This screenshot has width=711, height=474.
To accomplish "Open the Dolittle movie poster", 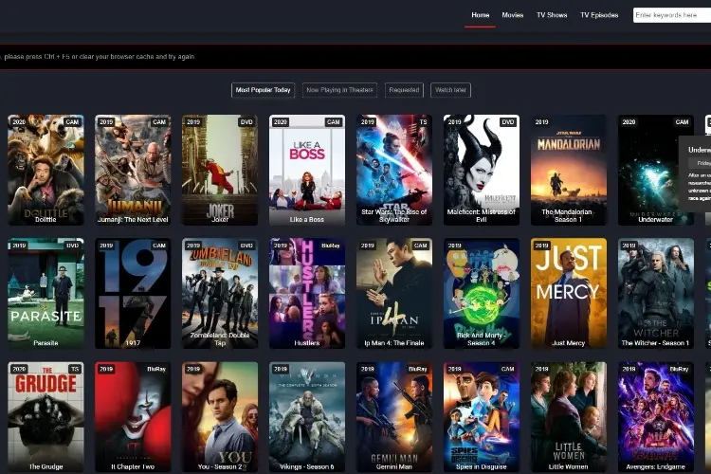I will pyautogui.click(x=46, y=170).
